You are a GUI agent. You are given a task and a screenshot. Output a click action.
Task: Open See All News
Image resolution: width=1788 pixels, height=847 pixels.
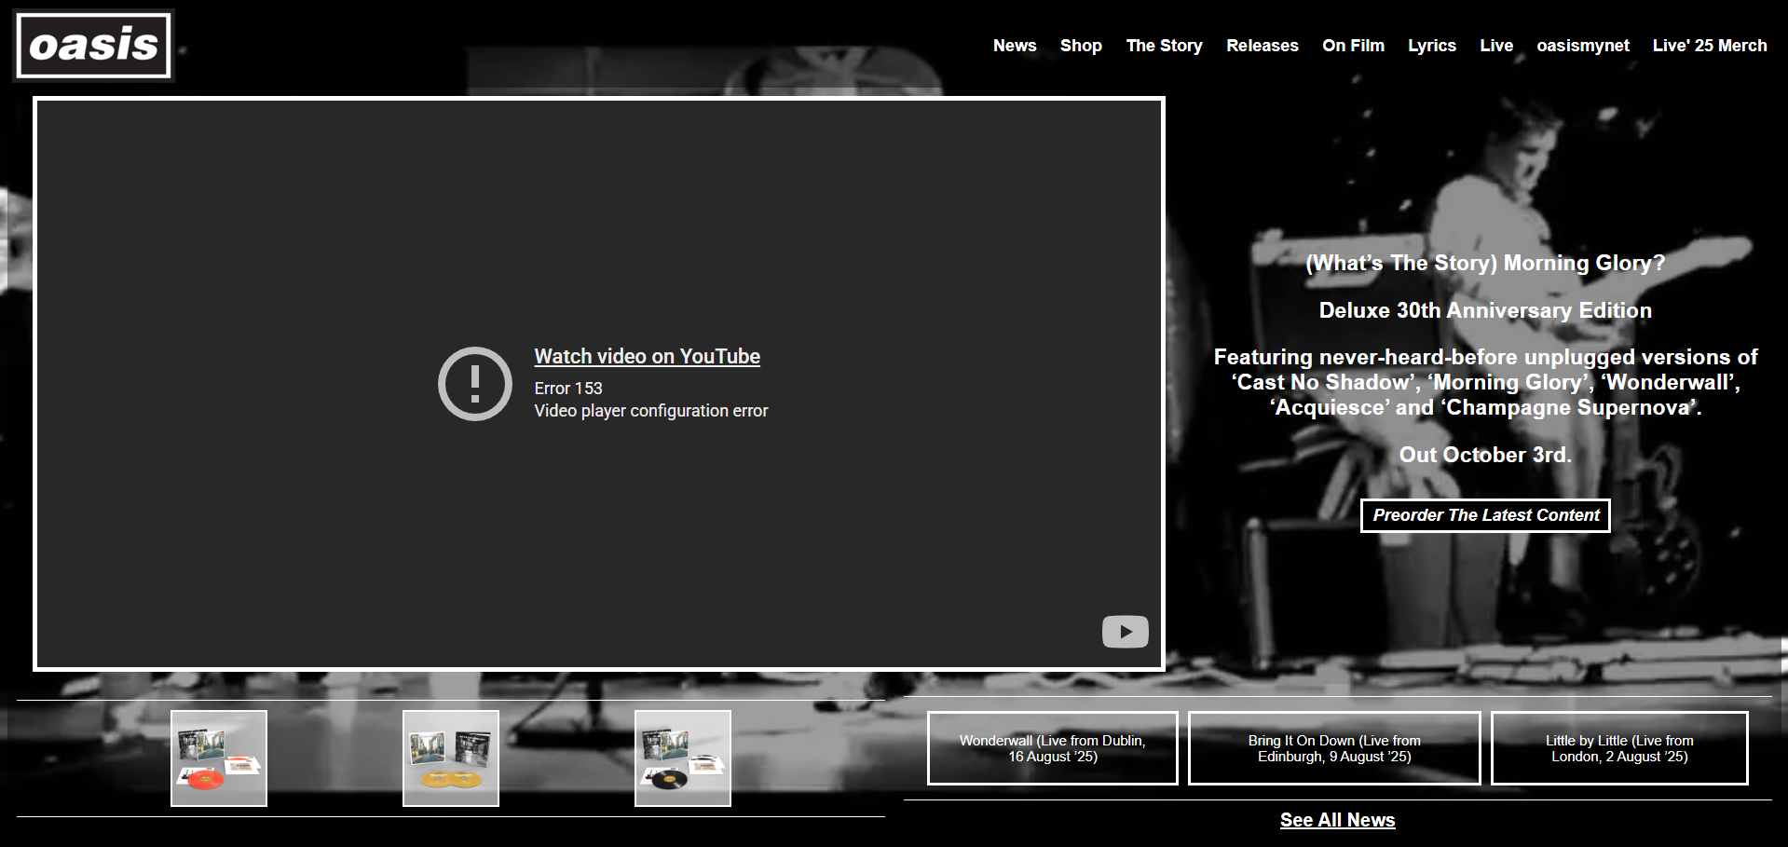tap(1337, 820)
